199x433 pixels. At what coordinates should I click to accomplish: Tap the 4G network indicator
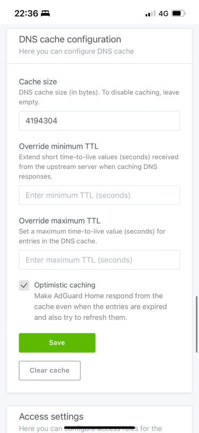coord(163,13)
